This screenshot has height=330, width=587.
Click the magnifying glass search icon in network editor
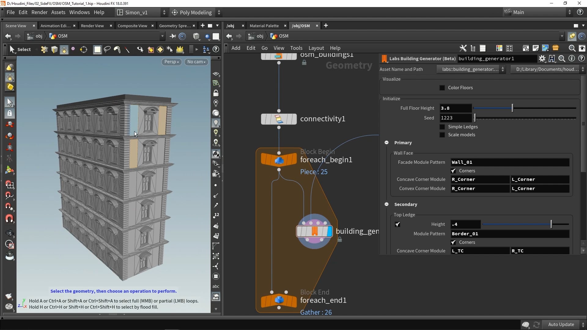[571, 48]
